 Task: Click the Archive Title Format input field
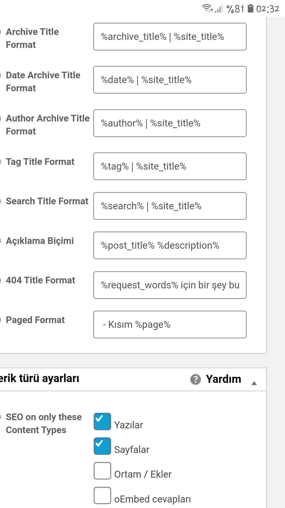coord(170,37)
